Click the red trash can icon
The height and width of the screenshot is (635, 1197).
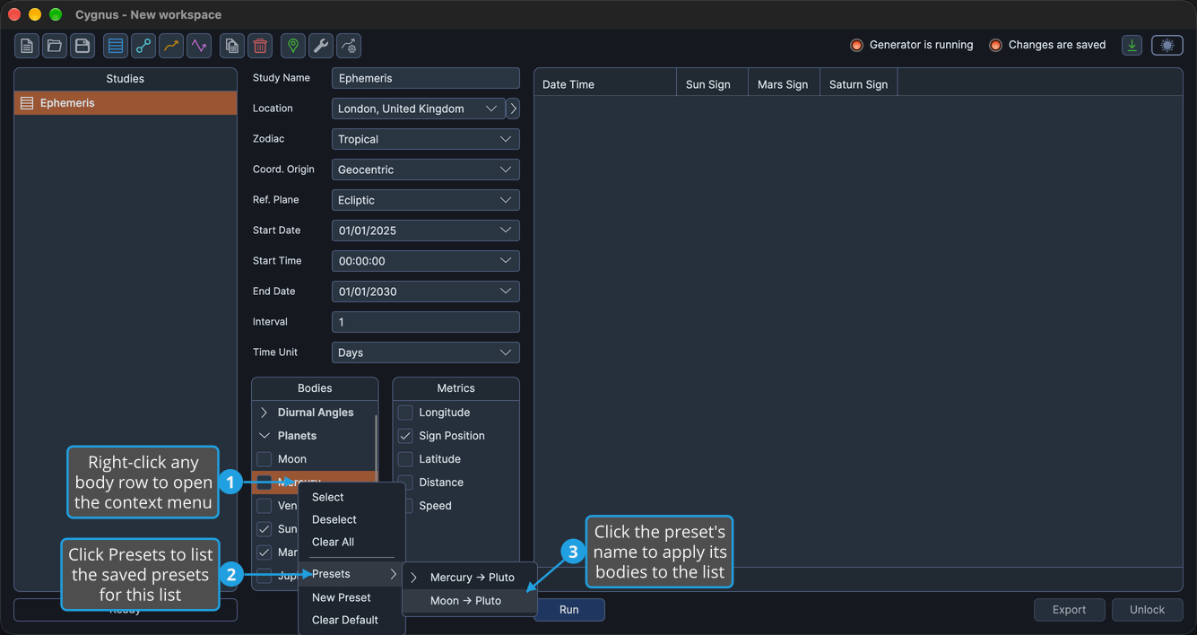(260, 46)
